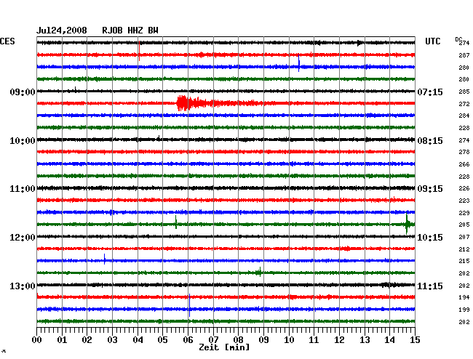
Task: Click the 12:00 local time label
Action: (23, 238)
